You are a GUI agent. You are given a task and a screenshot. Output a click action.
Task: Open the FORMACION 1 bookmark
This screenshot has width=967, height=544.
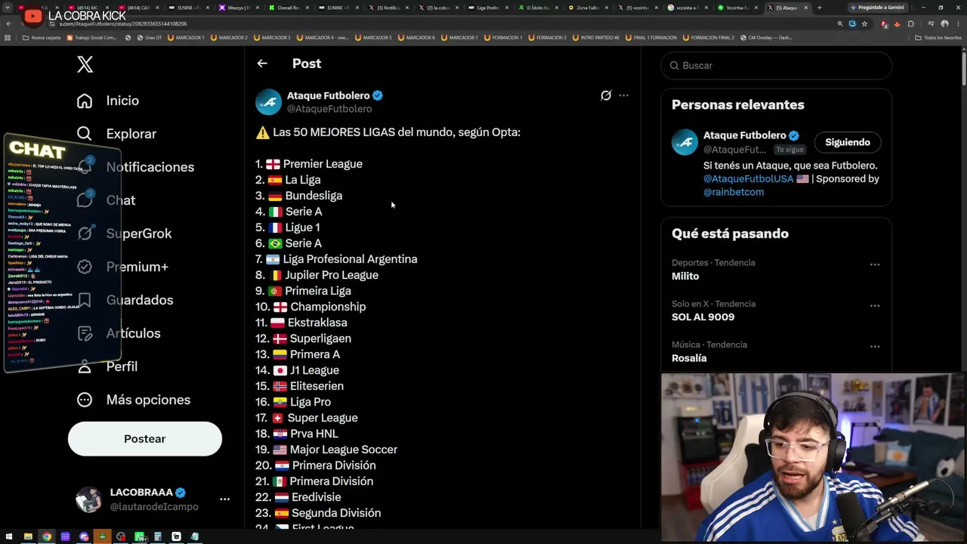coord(502,37)
